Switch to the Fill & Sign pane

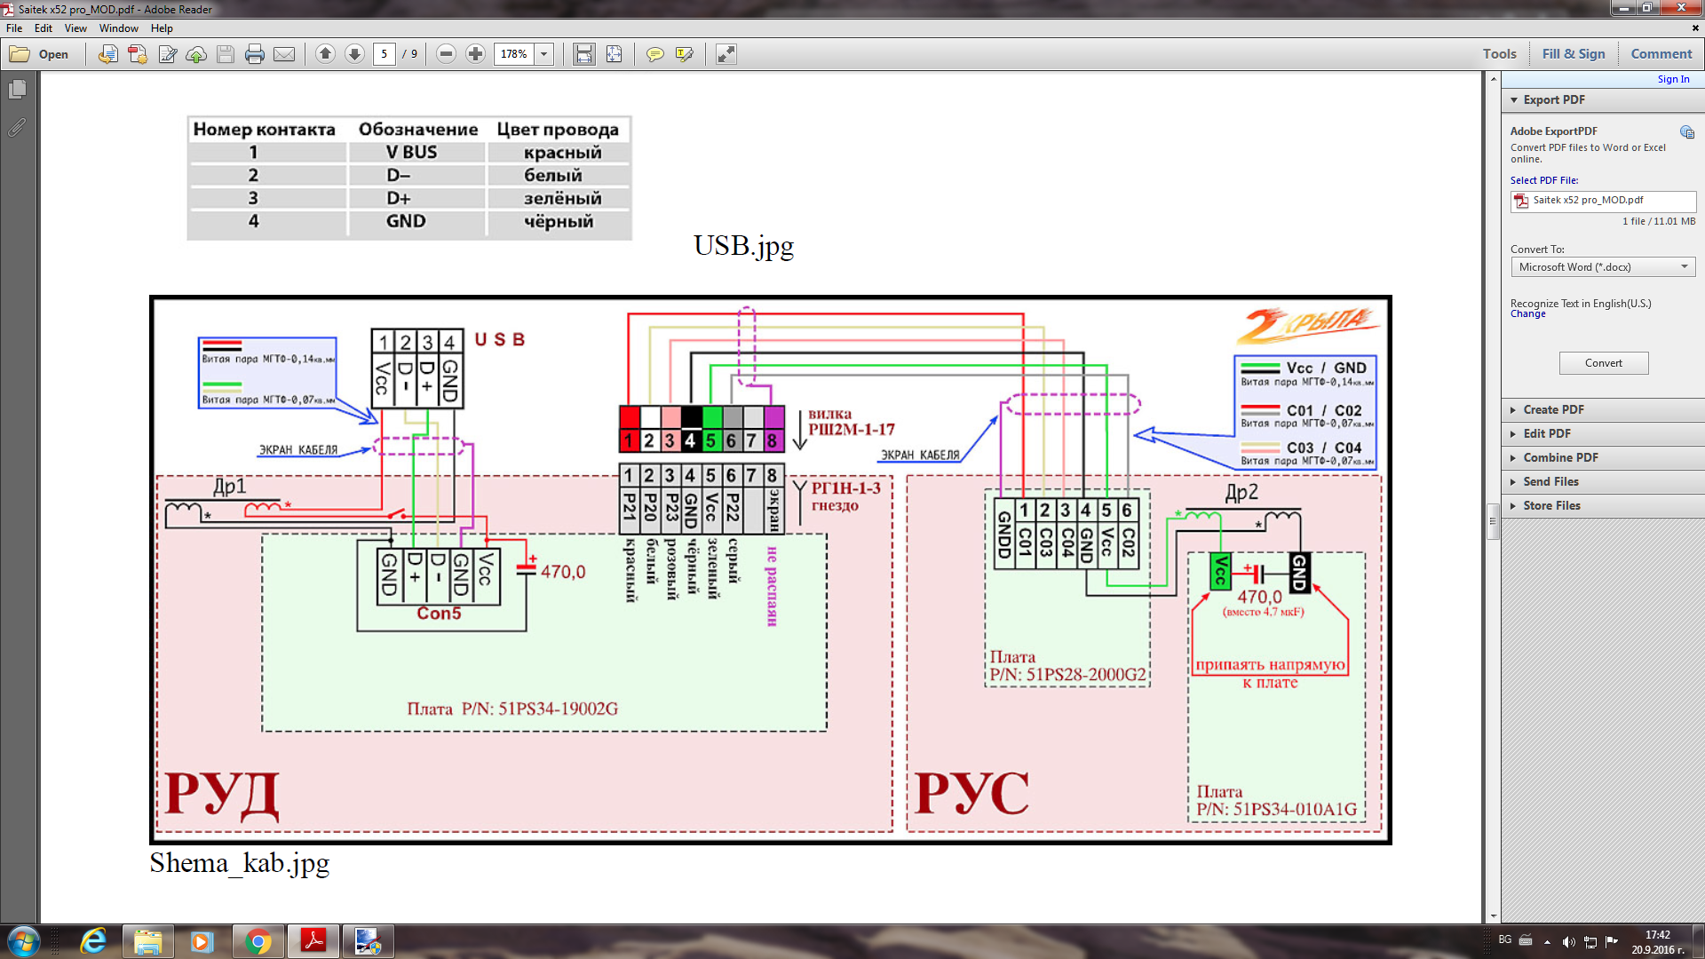pyautogui.click(x=1574, y=54)
